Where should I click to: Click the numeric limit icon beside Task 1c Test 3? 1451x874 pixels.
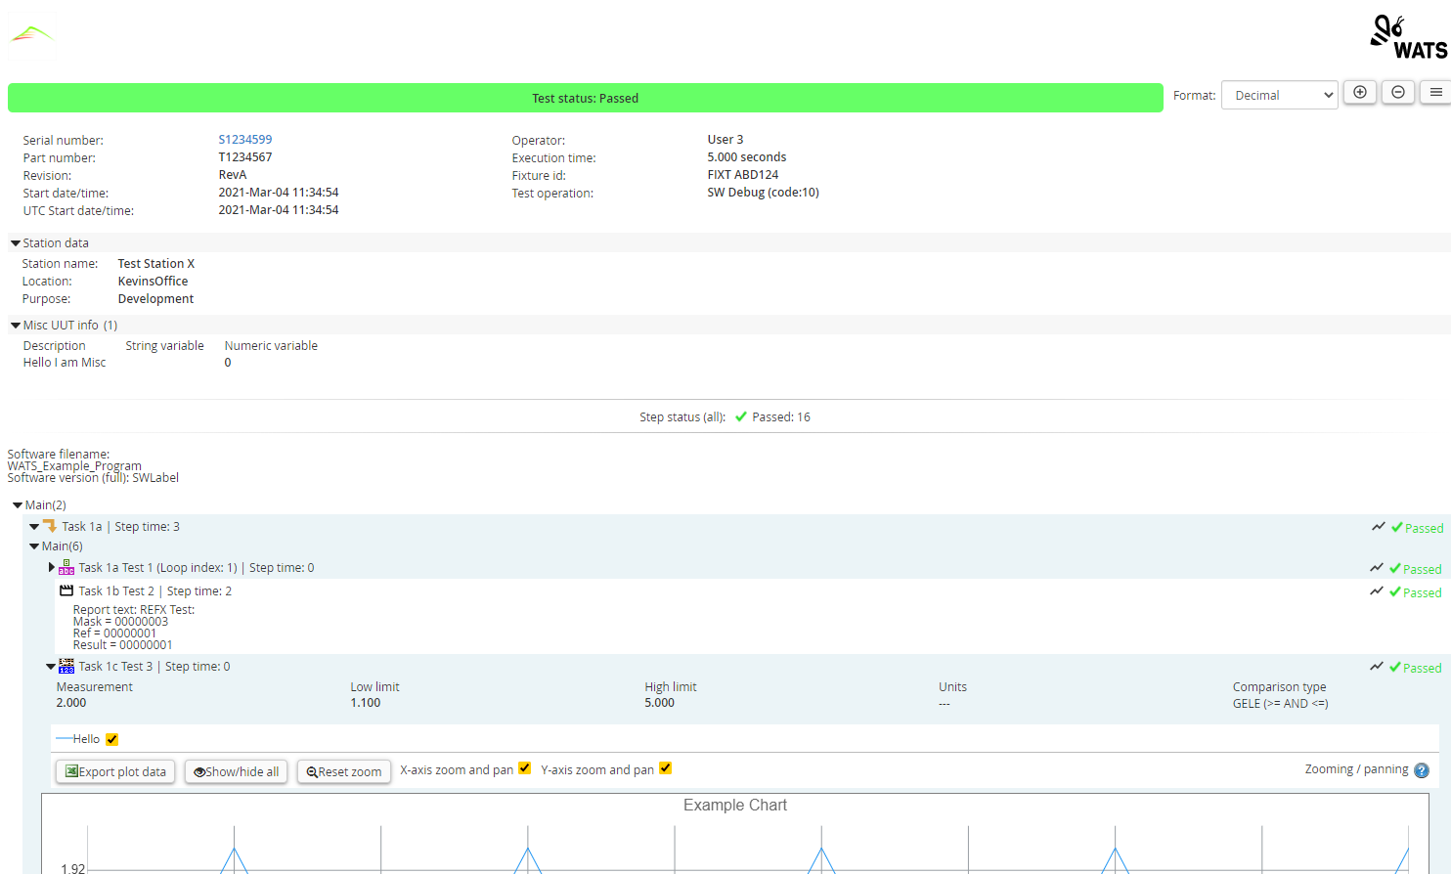point(66,666)
